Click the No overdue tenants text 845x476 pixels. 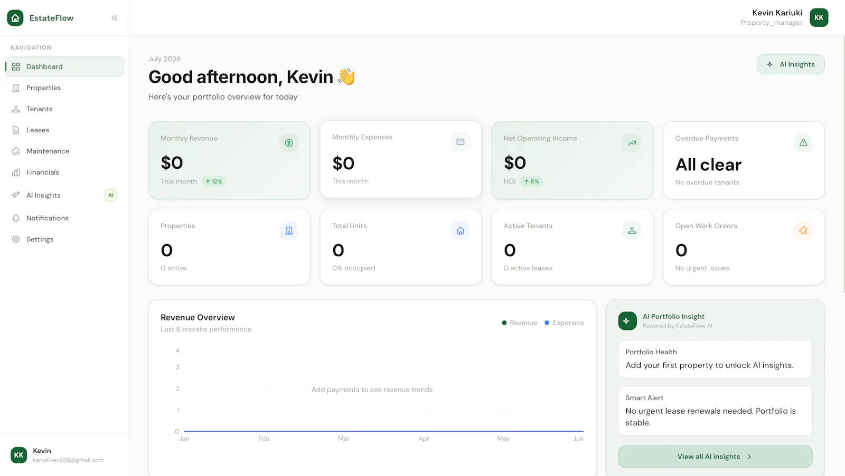coord(707,182)
